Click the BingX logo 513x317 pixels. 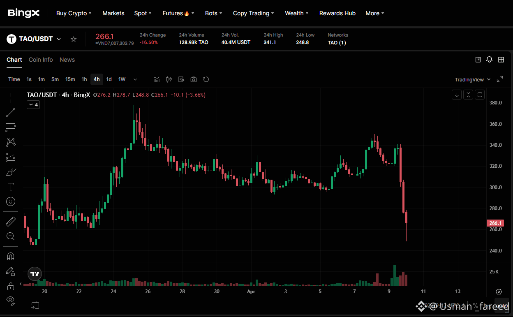tap(23, 13)
